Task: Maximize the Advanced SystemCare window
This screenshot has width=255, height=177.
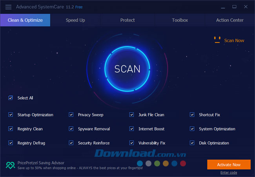Action: [x=234, y=7]
